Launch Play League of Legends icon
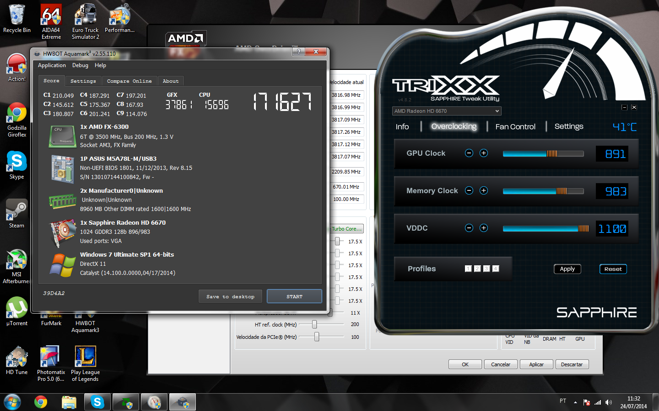 [x=85, y=364]
